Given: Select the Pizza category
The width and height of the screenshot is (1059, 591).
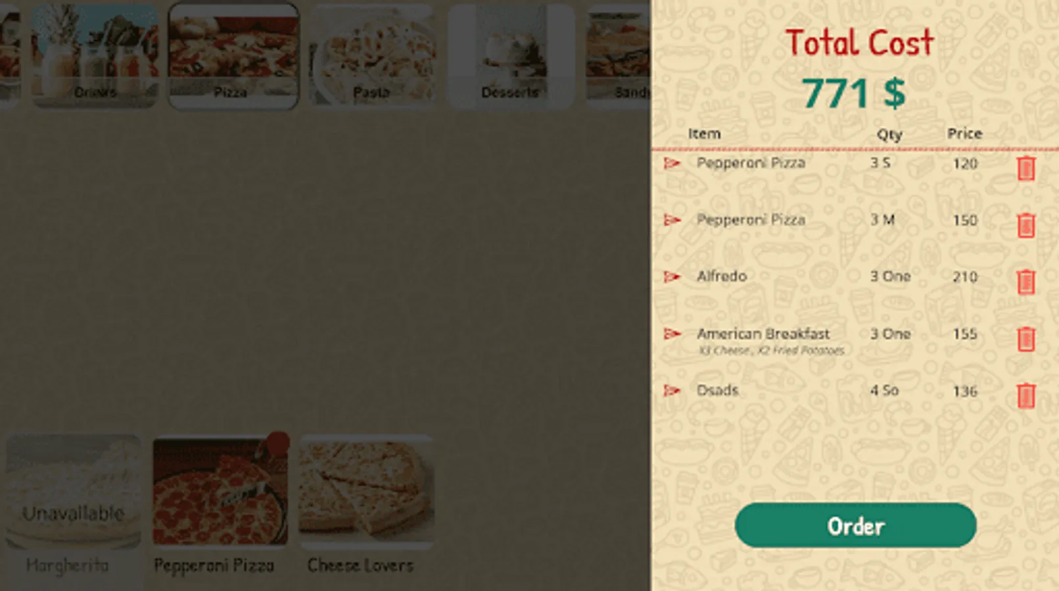Looking at the screenshot, I should click(233, 55).
